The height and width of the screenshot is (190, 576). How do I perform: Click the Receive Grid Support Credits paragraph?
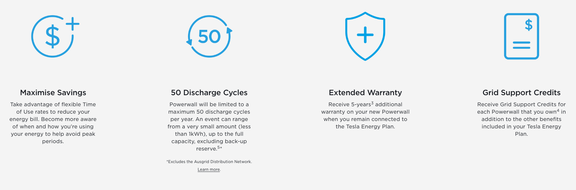click(521, 119)
